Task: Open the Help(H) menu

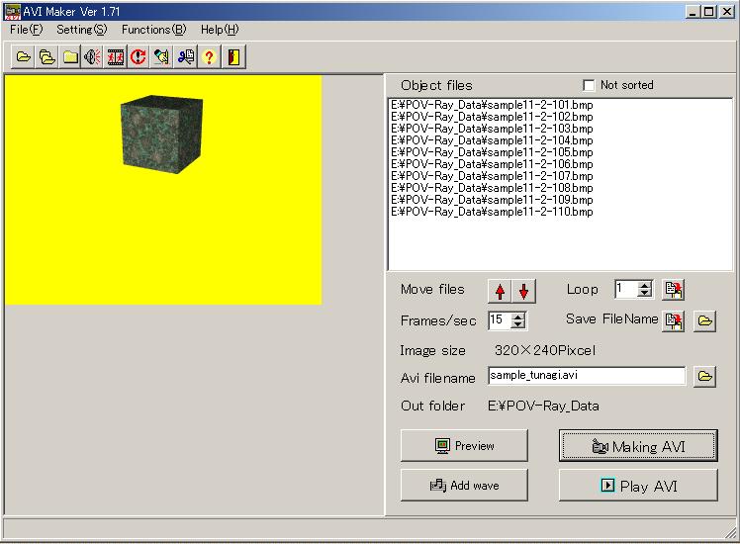Action: [x=220, y=30]
